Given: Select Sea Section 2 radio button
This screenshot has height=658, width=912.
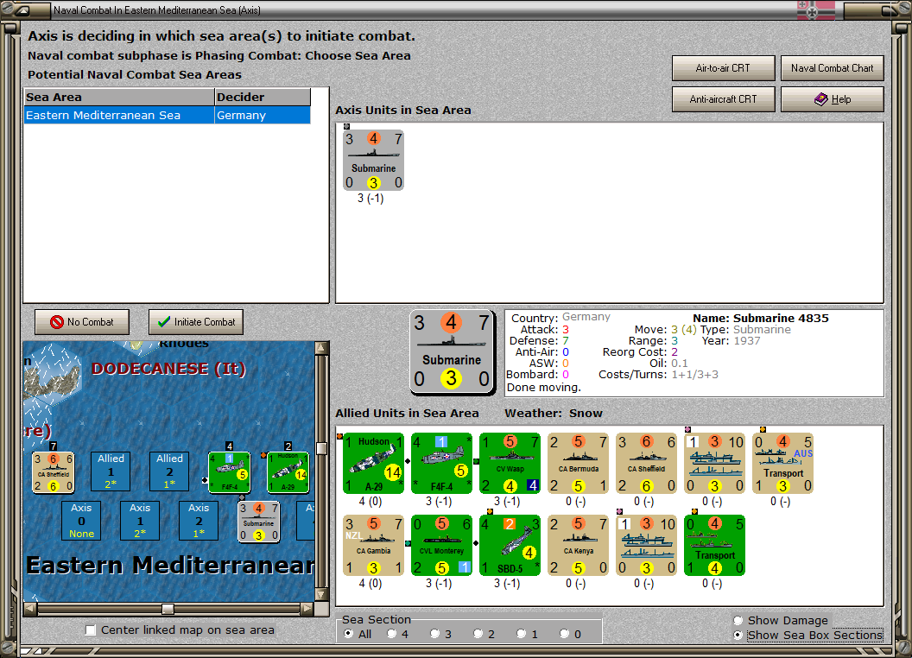Looking at the screenshot, I should click(478, 634).
